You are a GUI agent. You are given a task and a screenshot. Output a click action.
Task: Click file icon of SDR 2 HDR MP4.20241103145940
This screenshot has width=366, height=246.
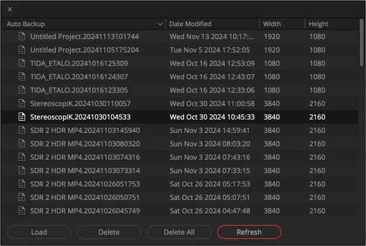point(22,130)
